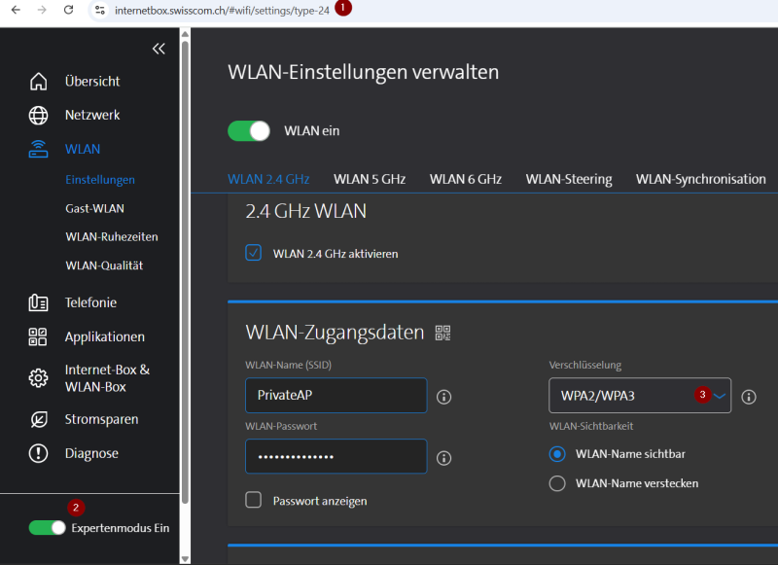Click info icon next to WLAN-Name field
This screenshot has width=778, height=565.
point(444,397)
